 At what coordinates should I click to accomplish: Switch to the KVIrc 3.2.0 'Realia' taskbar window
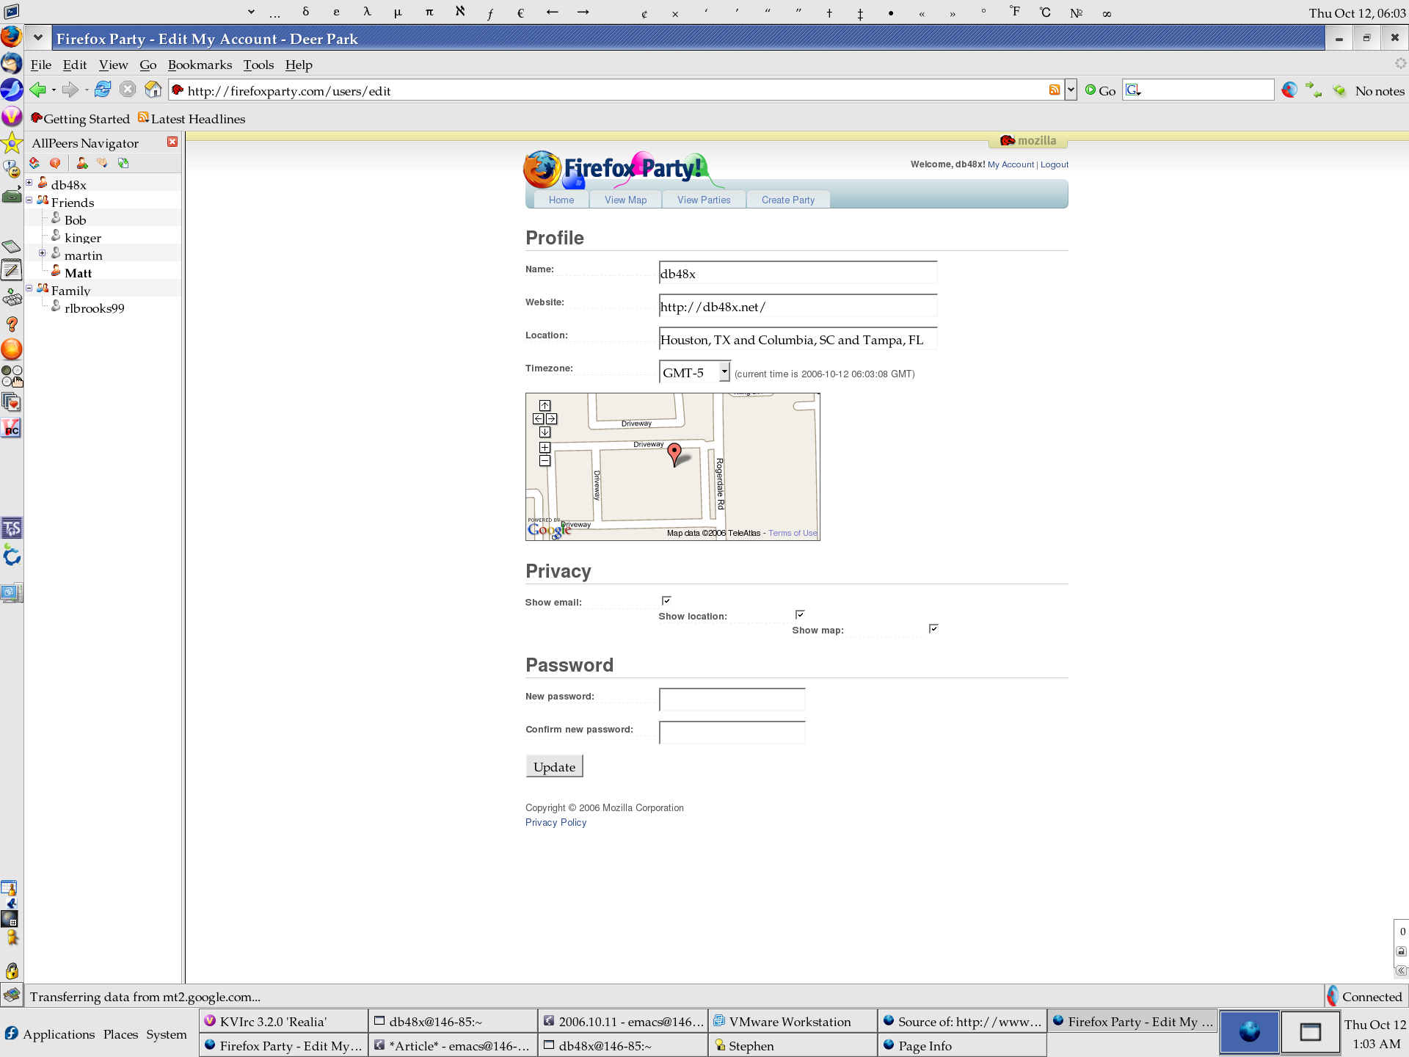tap(283, 1021)
